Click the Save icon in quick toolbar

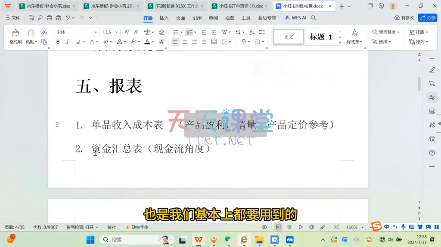click(31, 18)
